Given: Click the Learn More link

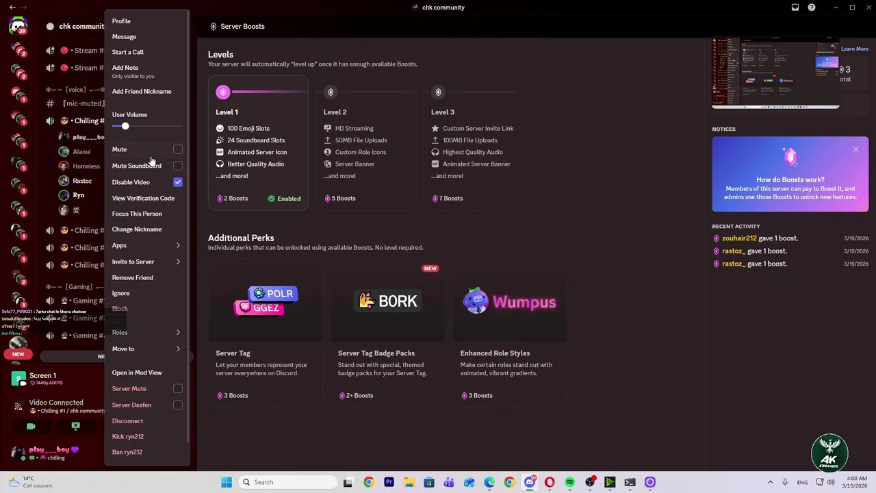Looking at the screenshot, I should [855, 49].
